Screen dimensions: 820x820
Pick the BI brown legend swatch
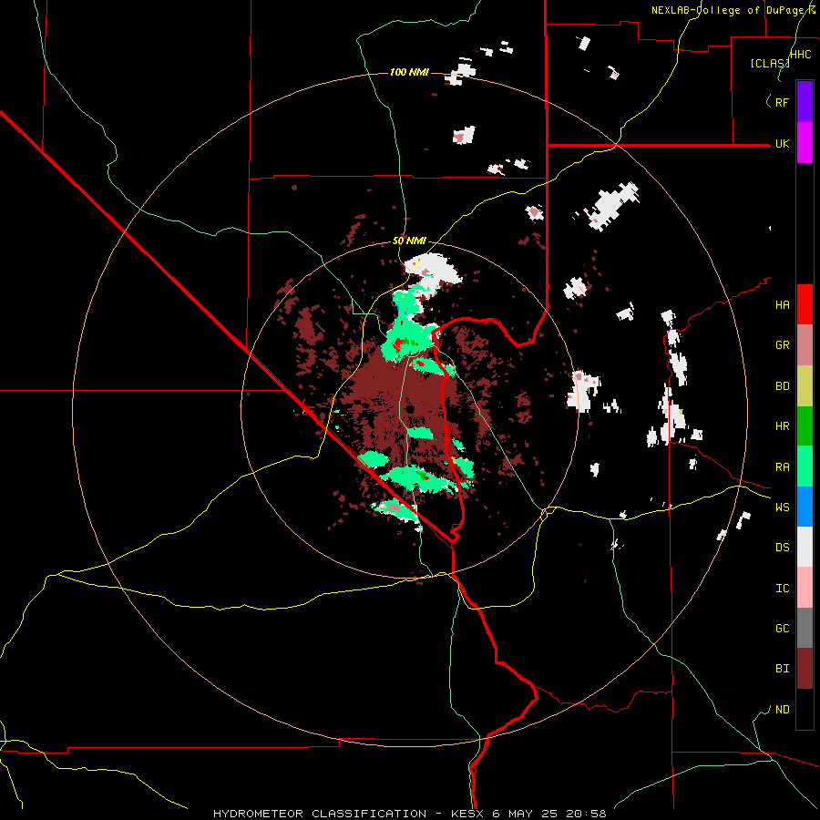805,669
